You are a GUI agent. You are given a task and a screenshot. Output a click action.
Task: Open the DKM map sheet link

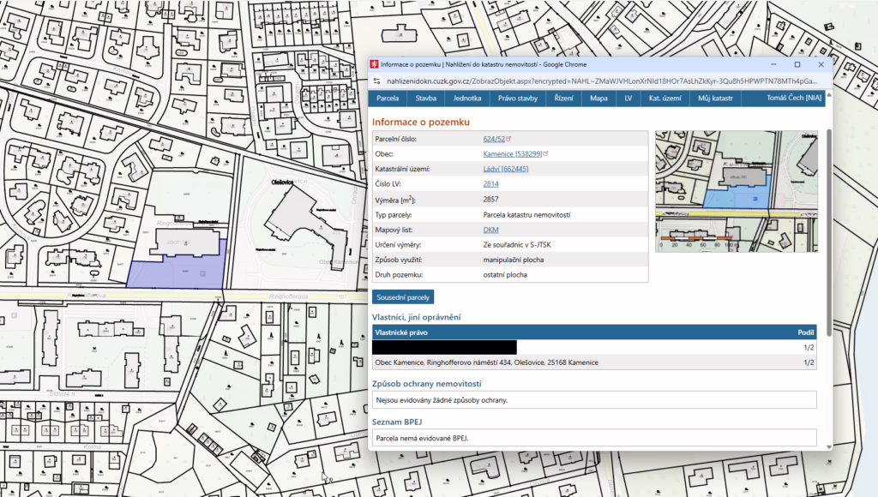490,230
